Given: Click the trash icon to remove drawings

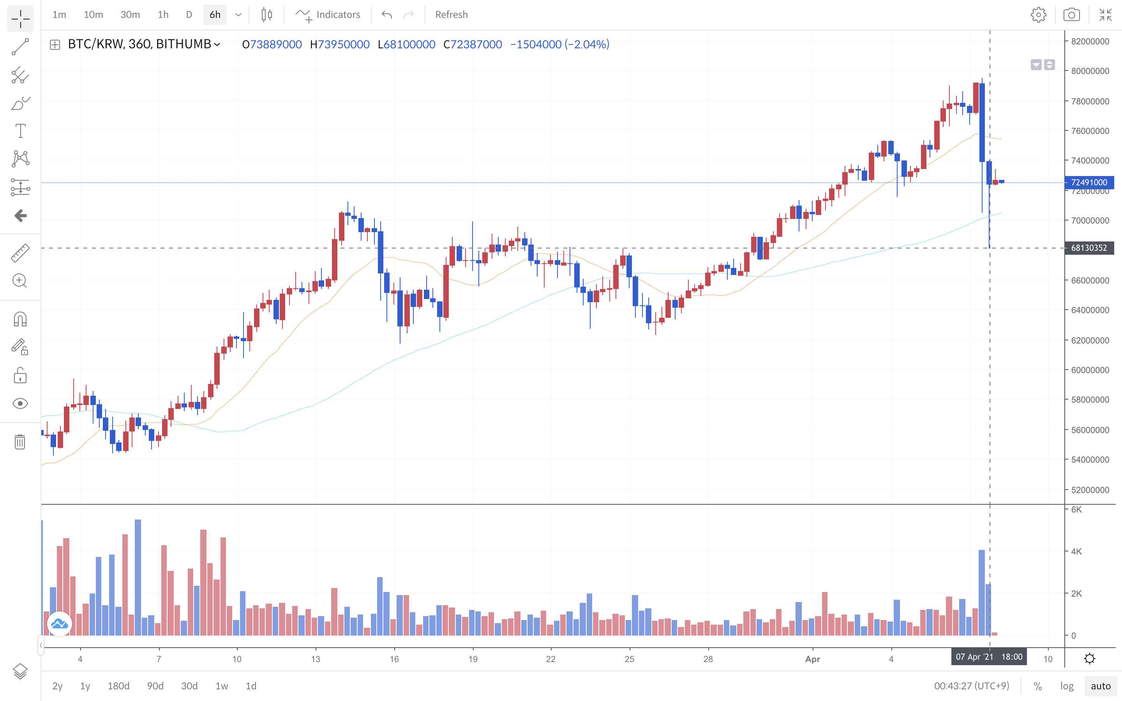Looking at the screenshot, I should [20, 442].
